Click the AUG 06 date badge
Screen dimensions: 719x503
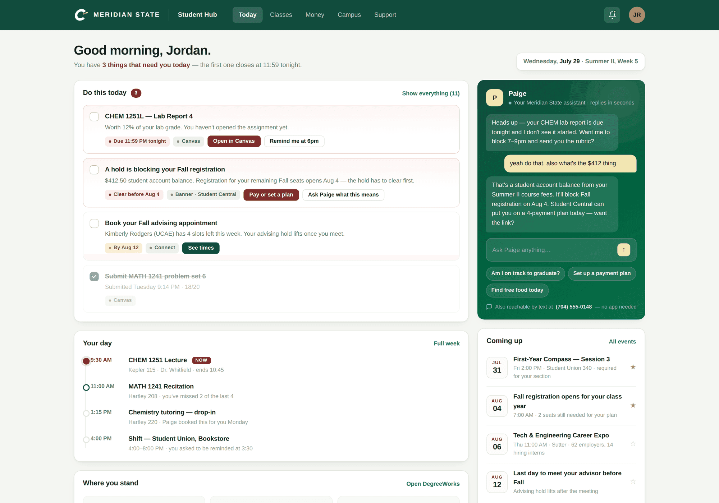497,444
